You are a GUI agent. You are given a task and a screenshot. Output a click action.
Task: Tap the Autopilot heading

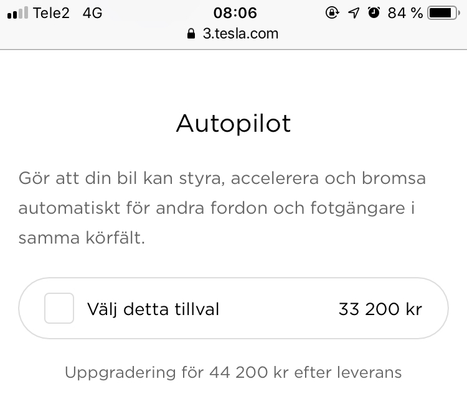[x=233, y=124]
